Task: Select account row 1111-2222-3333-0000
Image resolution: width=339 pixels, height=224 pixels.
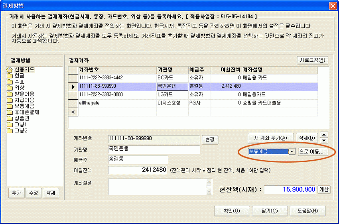Action: coord(193,95)
